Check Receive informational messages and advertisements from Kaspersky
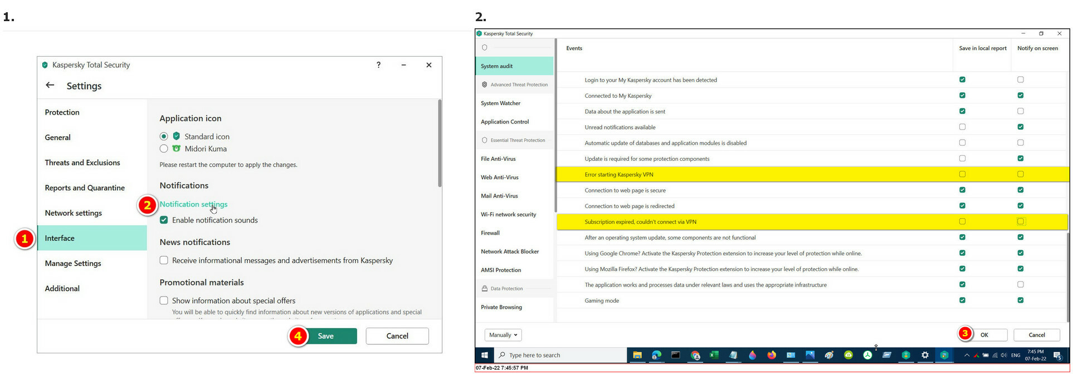Image resolution: width=1073 pixels, height=375 pixels. point(164,260)
